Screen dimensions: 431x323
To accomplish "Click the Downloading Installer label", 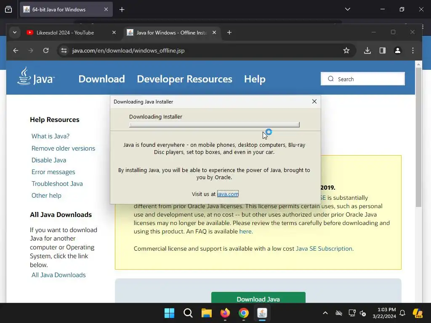I will pos(156,117).
